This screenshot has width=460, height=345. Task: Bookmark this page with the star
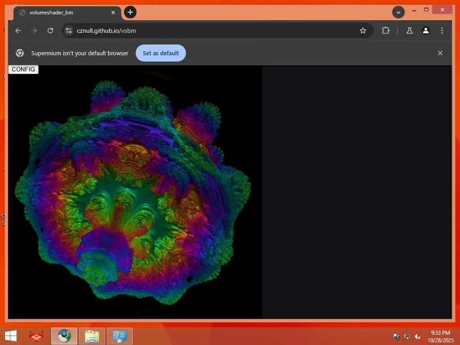pyautogui.click(x=363, y=31)
